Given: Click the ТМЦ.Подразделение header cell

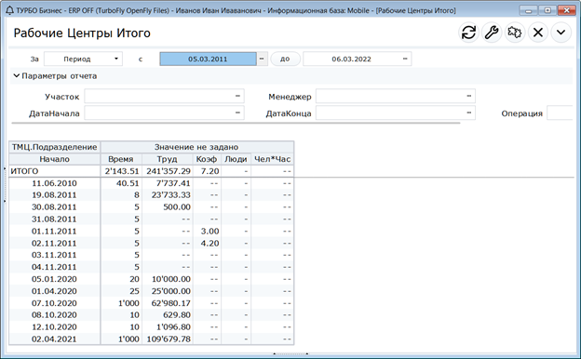Looking at the screenshot, I should click(54, 147).
